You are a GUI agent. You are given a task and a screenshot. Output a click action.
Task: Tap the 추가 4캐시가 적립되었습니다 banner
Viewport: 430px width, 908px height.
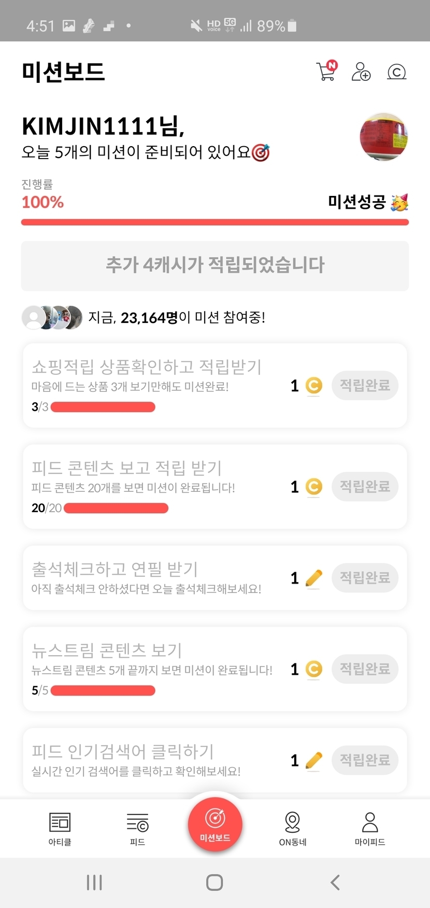(215, 265)
